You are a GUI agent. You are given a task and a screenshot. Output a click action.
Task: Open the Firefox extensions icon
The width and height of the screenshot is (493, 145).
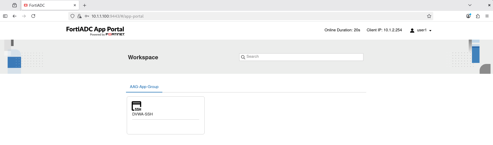pos(478,16)
